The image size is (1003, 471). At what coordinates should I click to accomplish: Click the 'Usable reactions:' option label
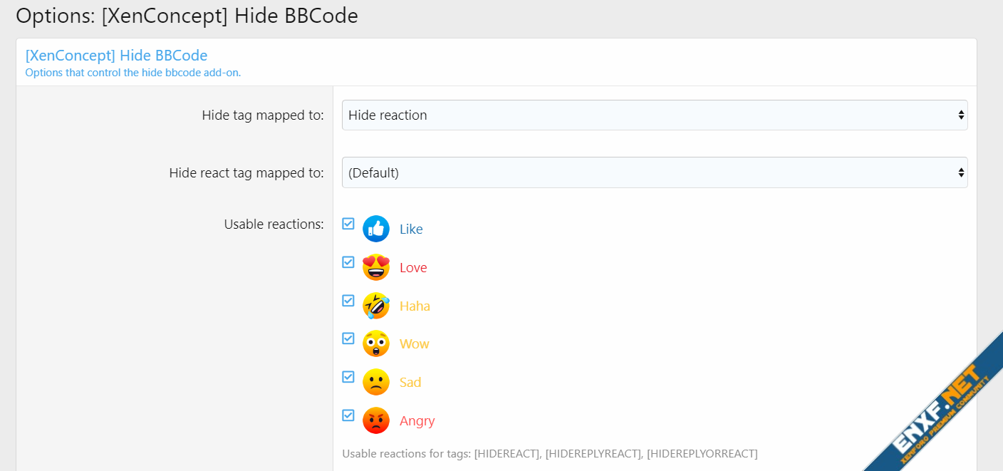click(274, 224)
